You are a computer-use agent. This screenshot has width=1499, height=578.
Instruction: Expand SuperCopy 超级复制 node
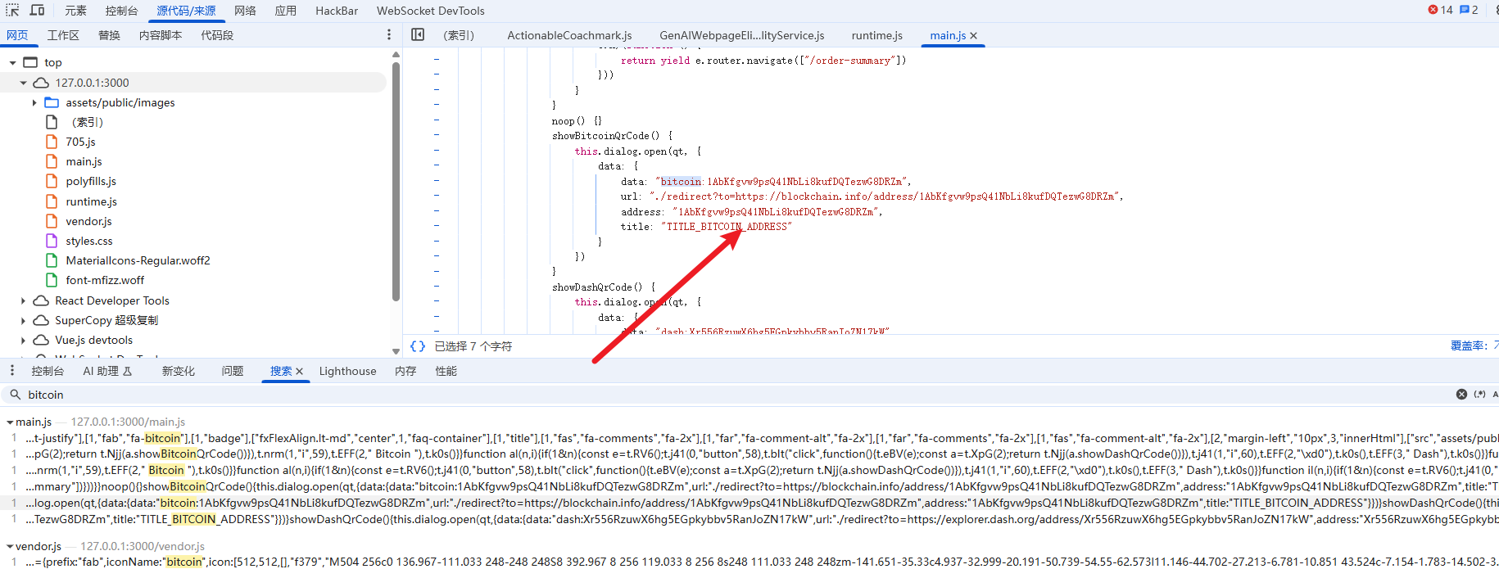pyautogui.click(x=23, y=320)
